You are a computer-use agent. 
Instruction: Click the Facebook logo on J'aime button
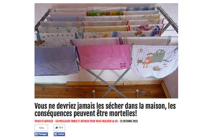(x=55, y=134)
